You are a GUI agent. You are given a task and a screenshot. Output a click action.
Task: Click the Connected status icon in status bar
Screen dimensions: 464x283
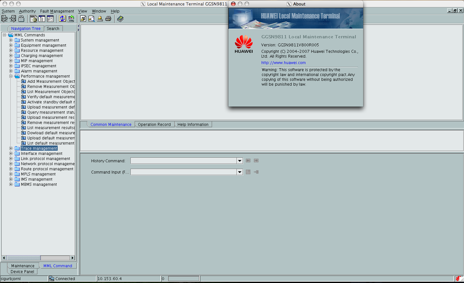pyautogui.click(x=51, y=278)
